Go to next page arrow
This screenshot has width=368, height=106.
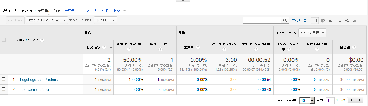[359, 100]
